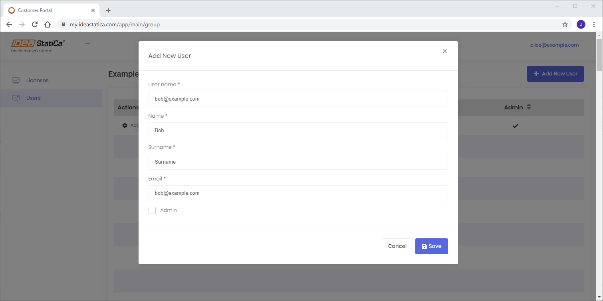Select Users in the sidebar
Screen dimensions: 603x301
[x=34, y=98]
